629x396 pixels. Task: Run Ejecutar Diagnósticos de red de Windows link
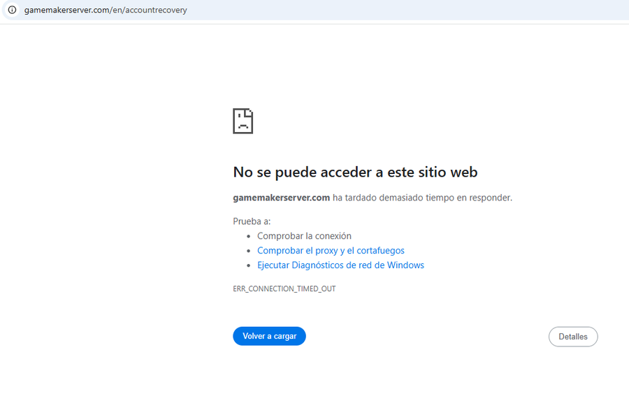(340, 265)
